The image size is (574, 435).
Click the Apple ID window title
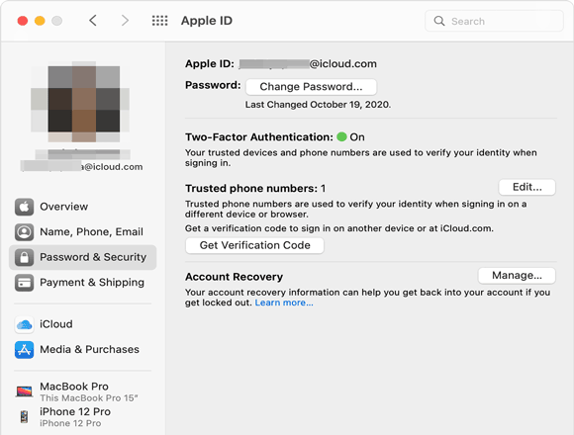(207, 21)
